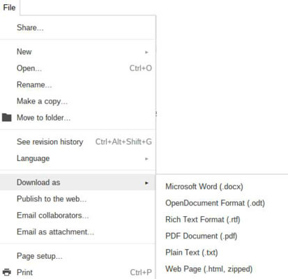This screenshot has width=288, height=279.
Task: Select See revision history
Action: (x=50, y=142)
